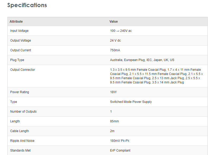Click the 85mm length value
208x155 pixels.
click(114, 121)
